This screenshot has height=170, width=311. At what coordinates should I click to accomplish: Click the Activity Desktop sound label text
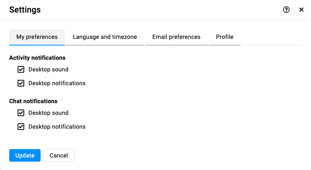tap(49, 69)
